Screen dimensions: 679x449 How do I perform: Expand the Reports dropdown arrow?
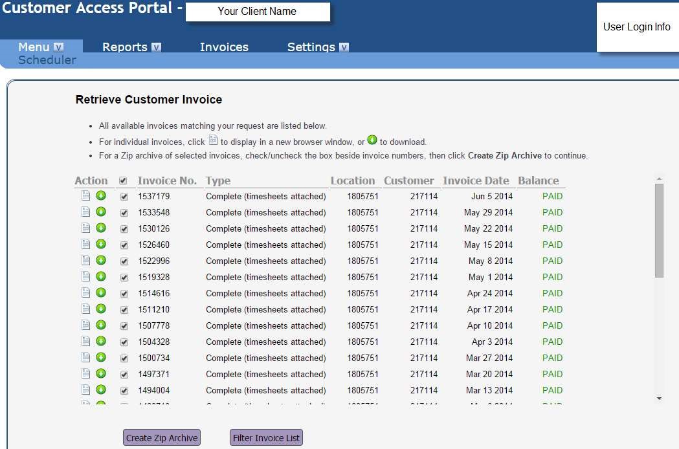click(x=157, y=47)
